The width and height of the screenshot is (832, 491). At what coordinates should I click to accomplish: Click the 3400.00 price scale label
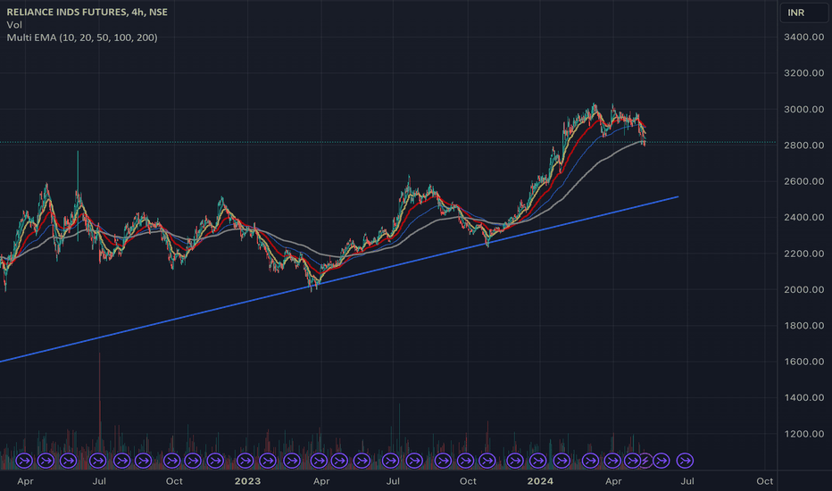pyautogui.click(x=803, y=37)
